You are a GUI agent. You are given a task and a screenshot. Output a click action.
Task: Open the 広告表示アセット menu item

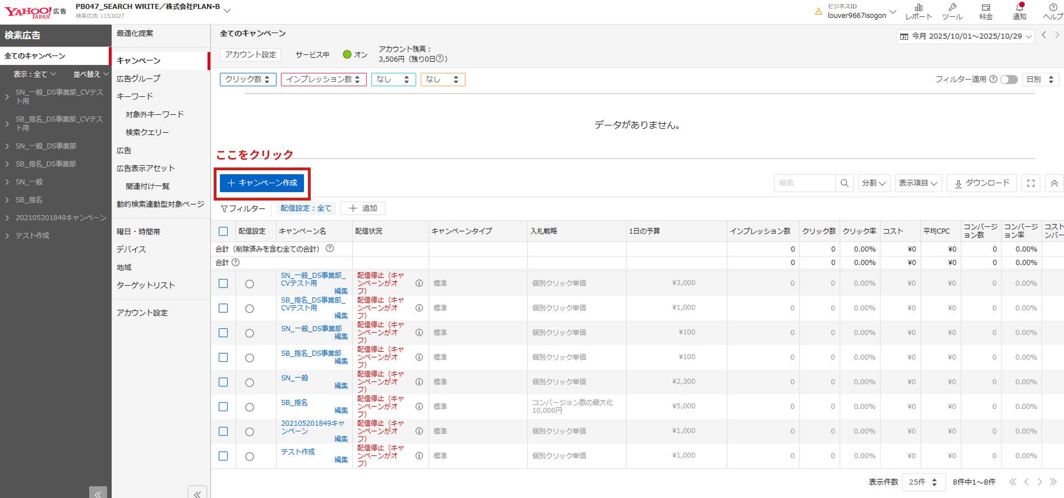pyautogui.click(x=145, y=168)
